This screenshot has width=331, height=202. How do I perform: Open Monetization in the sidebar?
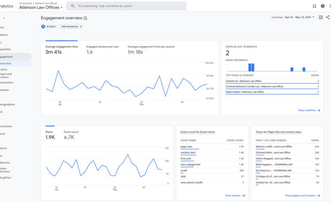6,82
